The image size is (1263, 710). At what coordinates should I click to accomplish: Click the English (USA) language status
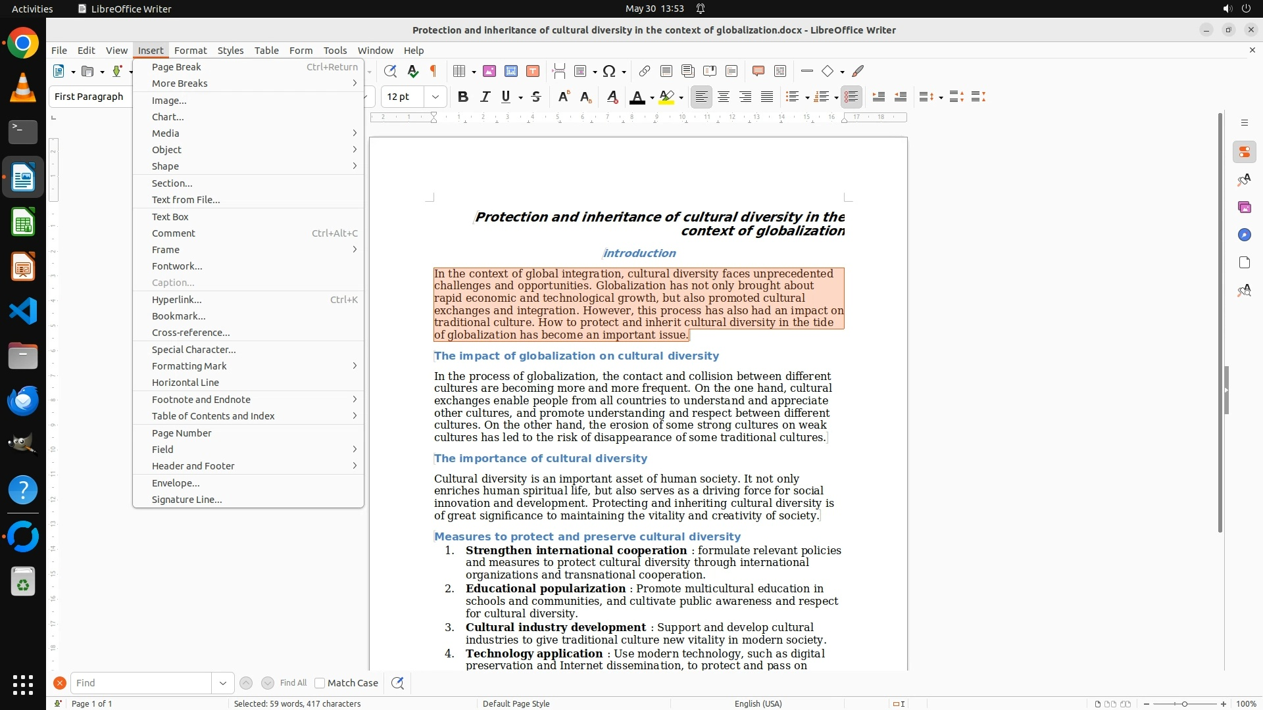[x=758, y=703]
